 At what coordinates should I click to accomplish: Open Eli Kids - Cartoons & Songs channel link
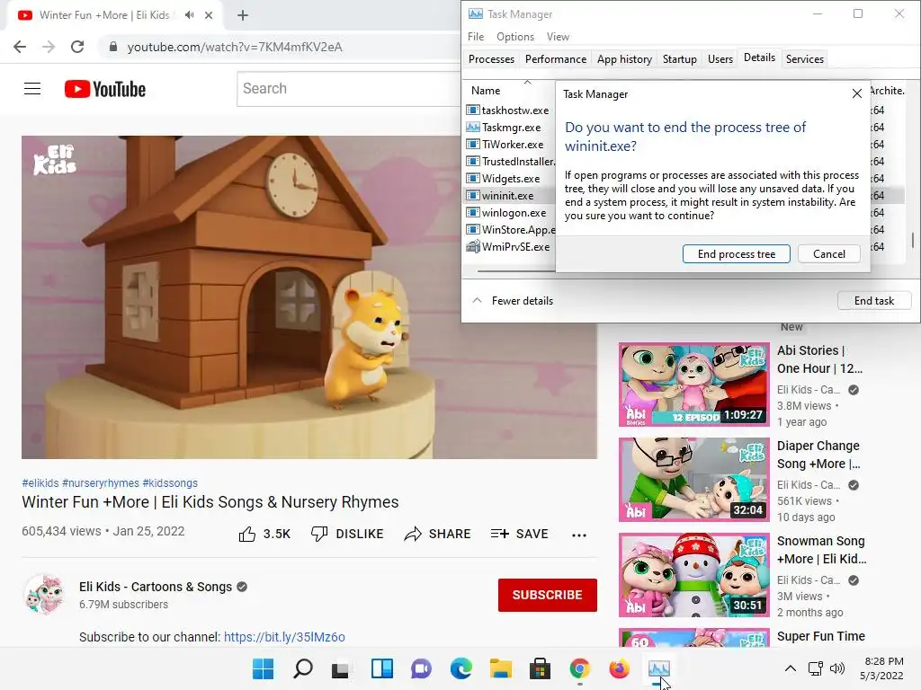156,587
